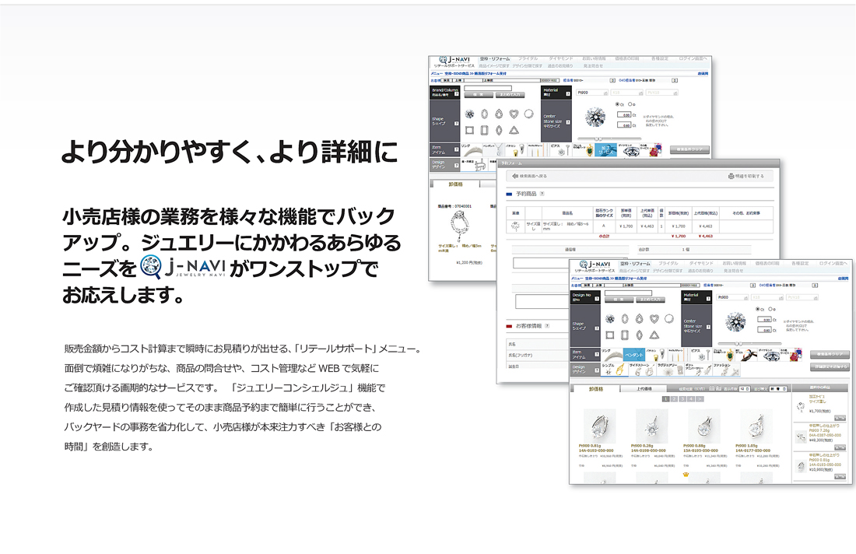Click help icon beside お客様情報 heading
856x554 pixels.
click(x=547, y=326)
